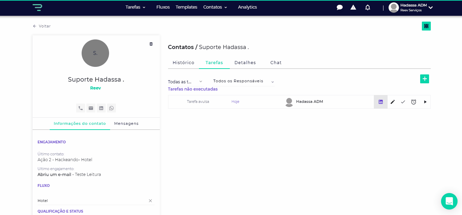Postpone task using the alarm clock icon
This screenshot has height=215, width=462.
(414, 102)
